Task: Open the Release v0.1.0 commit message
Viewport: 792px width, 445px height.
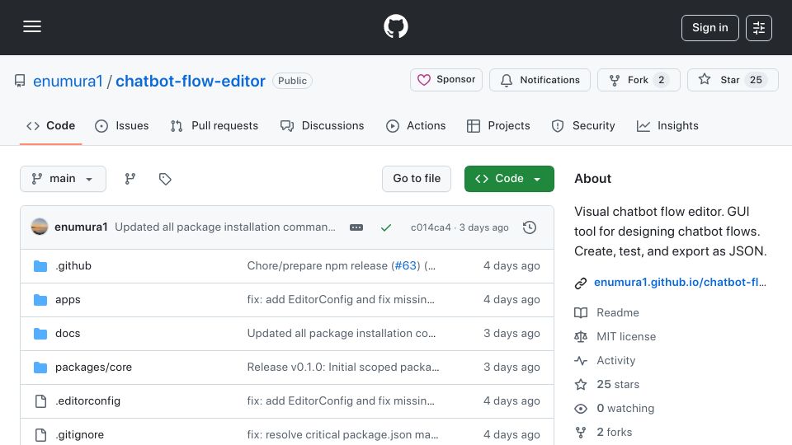Action: 343,368
